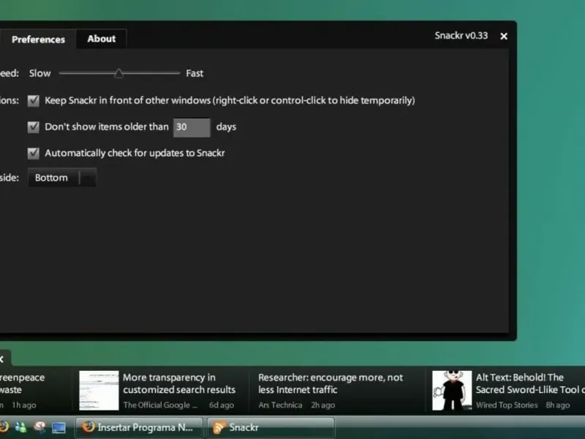Switch to the About tab

click(102, 39)
